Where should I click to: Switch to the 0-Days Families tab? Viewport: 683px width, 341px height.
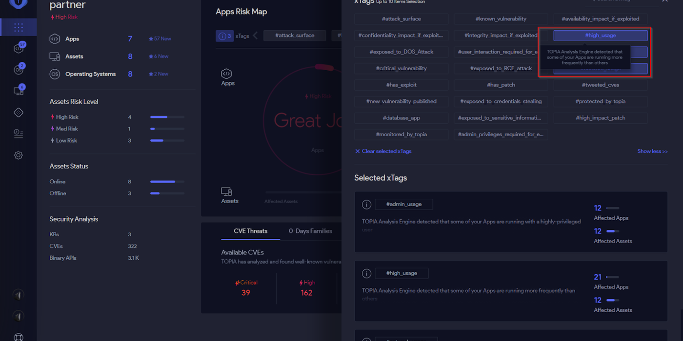[310, 231]
